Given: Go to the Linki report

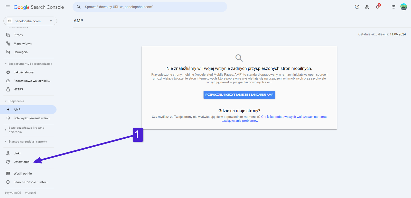Looking at the screenshot, I should (x=17, y=153).
